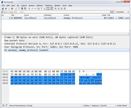Screen dimensions: 131x108
Task: Expand User Datagram Protocol details
Action: [x=3, y=47]
